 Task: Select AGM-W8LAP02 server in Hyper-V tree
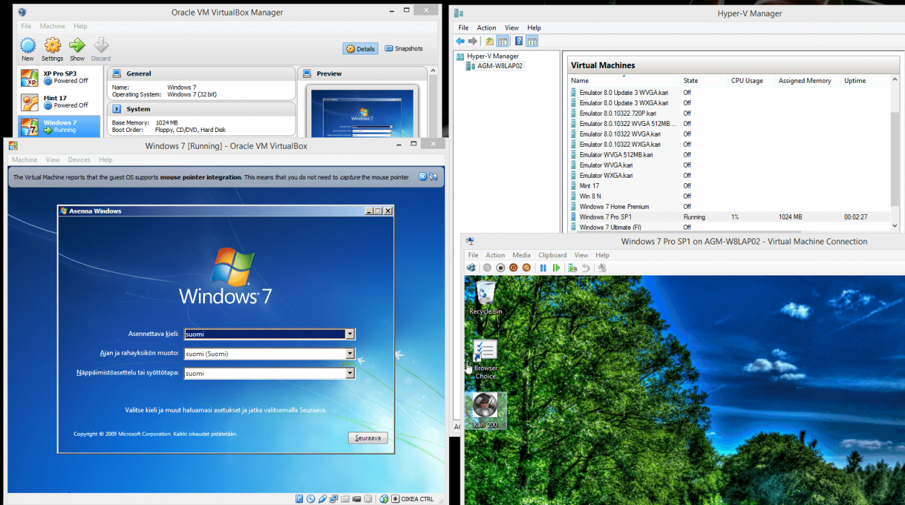click(494, 66)
